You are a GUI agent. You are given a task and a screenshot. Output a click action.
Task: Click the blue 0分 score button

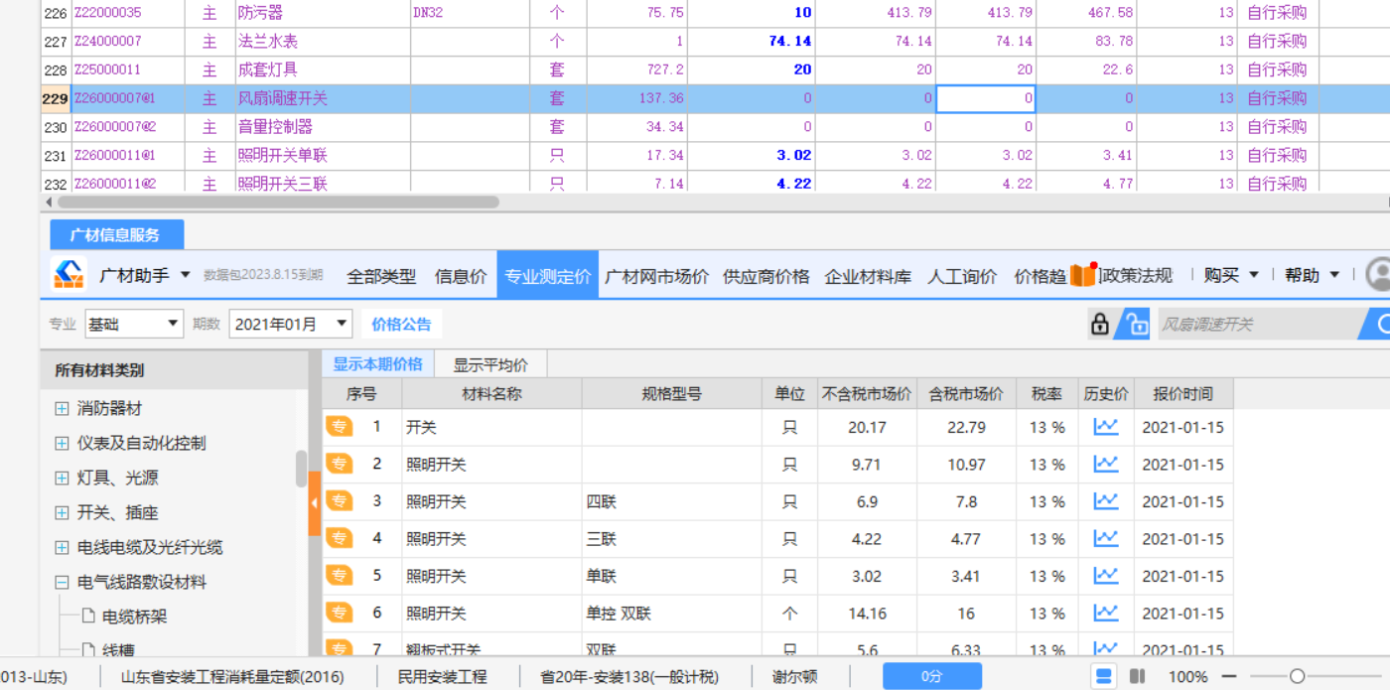(931, 676)
